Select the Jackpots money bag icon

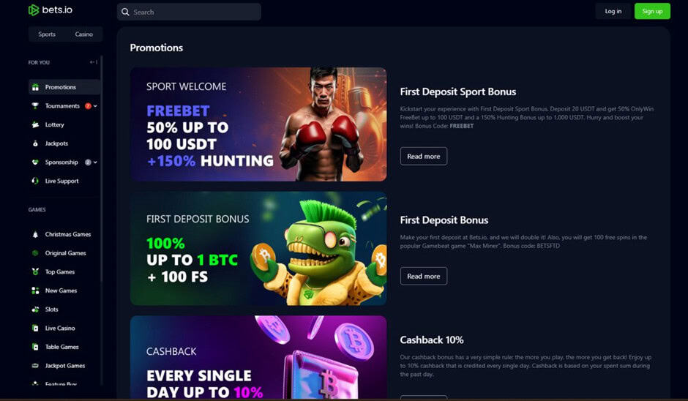pyautogui.click(x=36, y=143)
